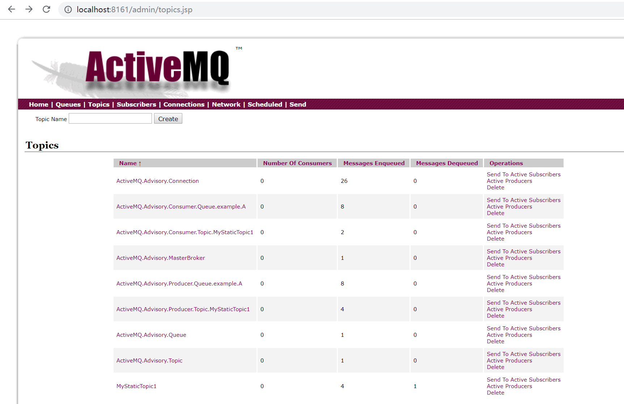Click Send To Active Subscribers for Consumer.Queue.example.A
624x404 pixels.
coord(523,200)
